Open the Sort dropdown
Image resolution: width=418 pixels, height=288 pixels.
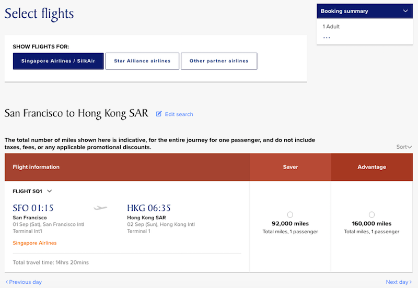404,147
